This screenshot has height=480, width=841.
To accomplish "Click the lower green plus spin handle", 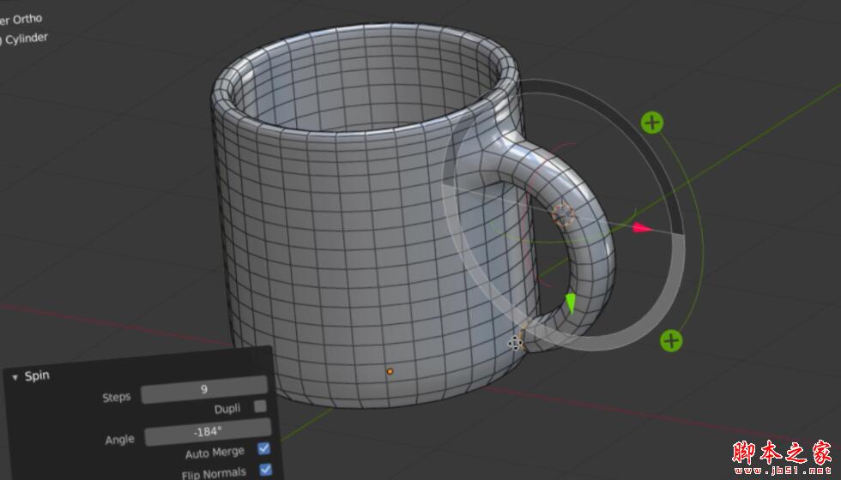I will tap(671, 341).
